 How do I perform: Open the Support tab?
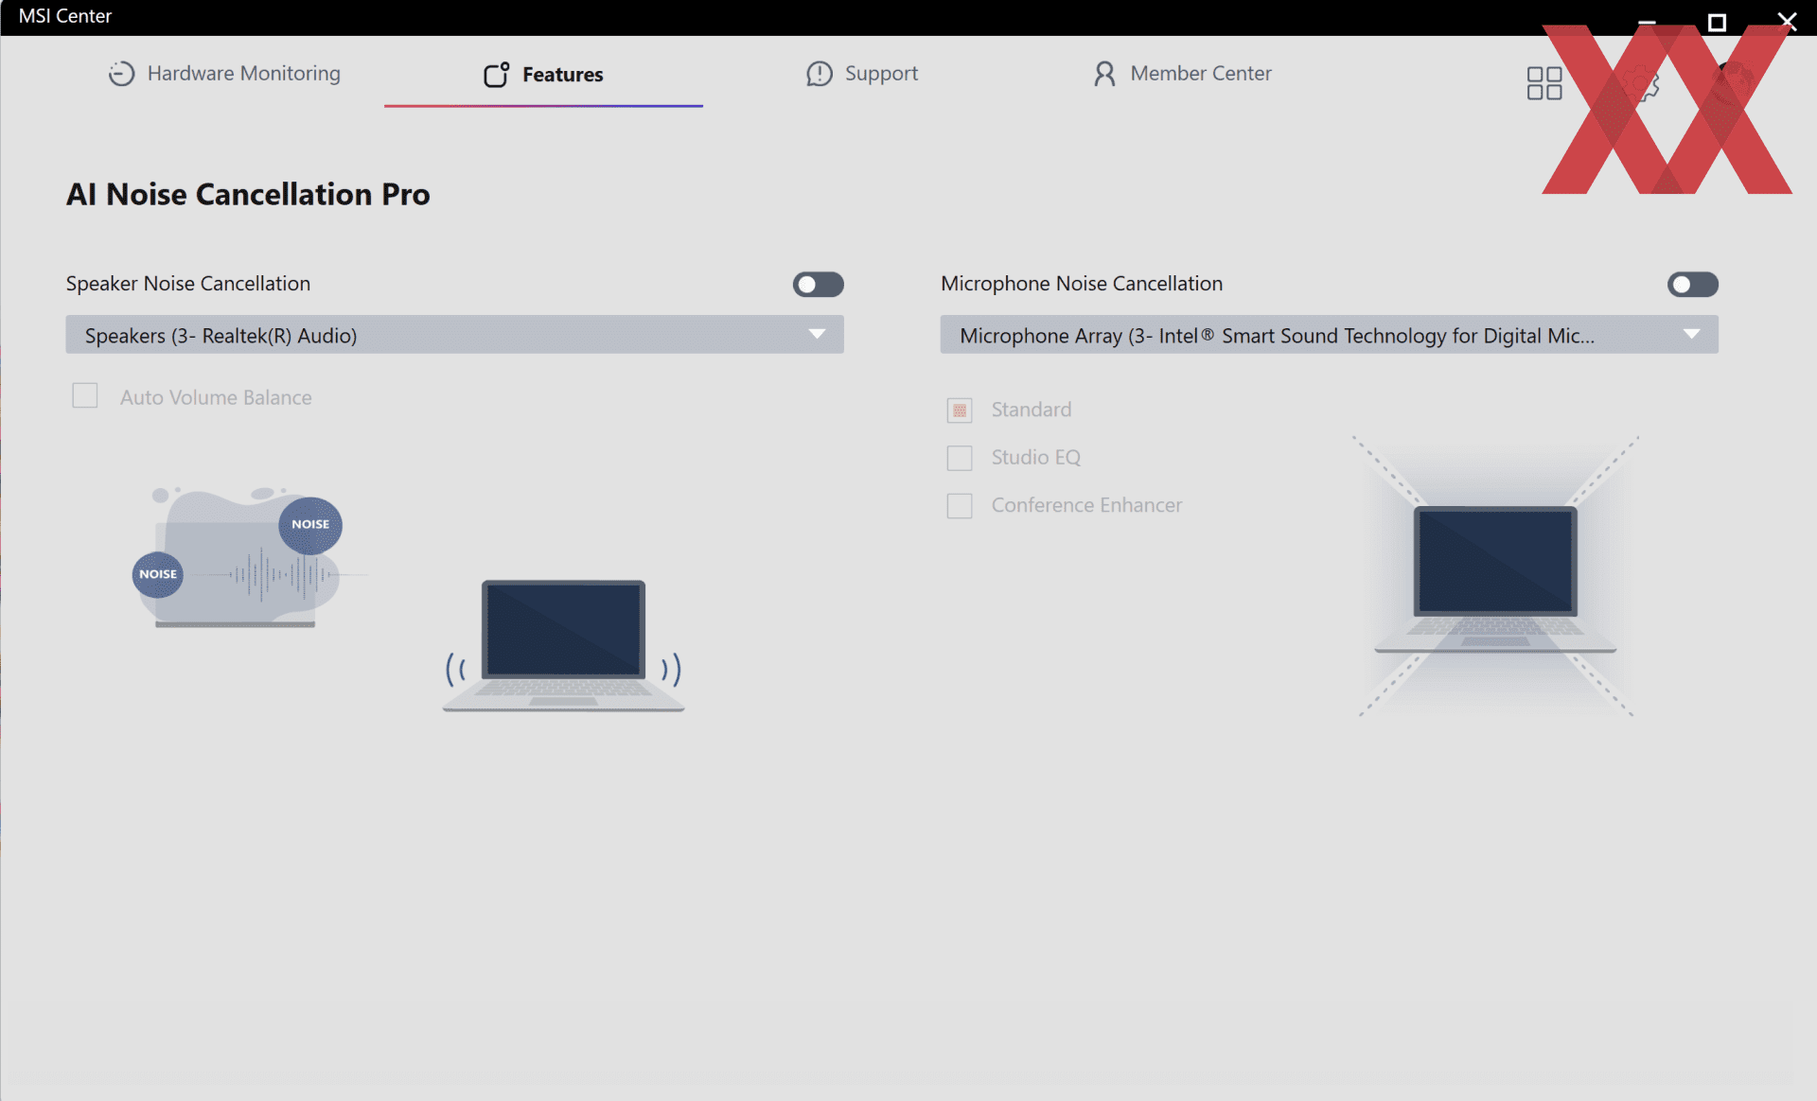862,74
